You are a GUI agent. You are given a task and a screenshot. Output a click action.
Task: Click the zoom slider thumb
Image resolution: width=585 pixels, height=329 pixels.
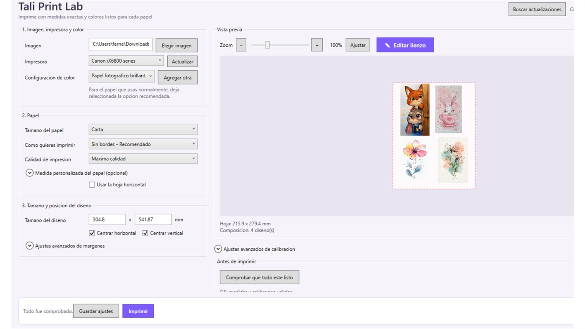[267, 45]
